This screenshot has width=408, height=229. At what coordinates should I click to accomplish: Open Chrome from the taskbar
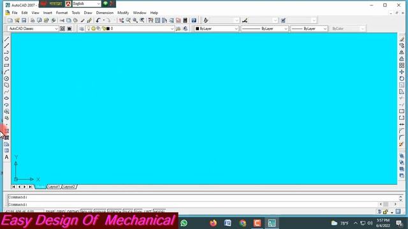point(243,223)
